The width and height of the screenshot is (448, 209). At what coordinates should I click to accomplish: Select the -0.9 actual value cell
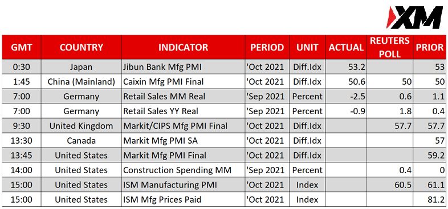[x=346, y=111]
